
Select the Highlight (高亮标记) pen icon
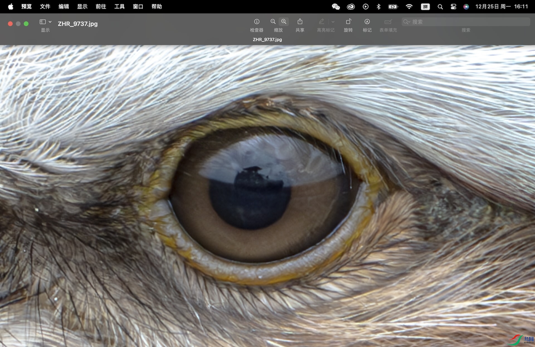(321, 22)
